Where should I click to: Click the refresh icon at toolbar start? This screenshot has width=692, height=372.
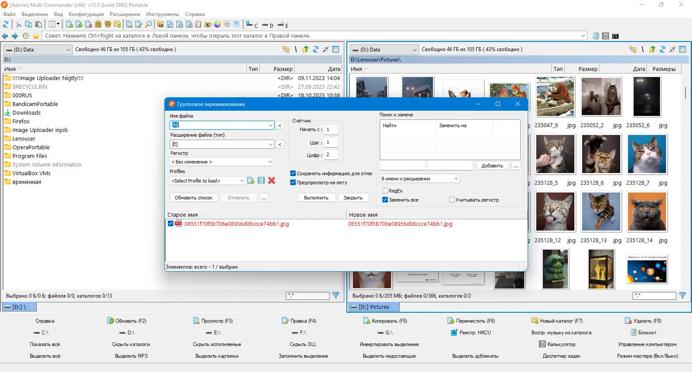click(6, 25)
